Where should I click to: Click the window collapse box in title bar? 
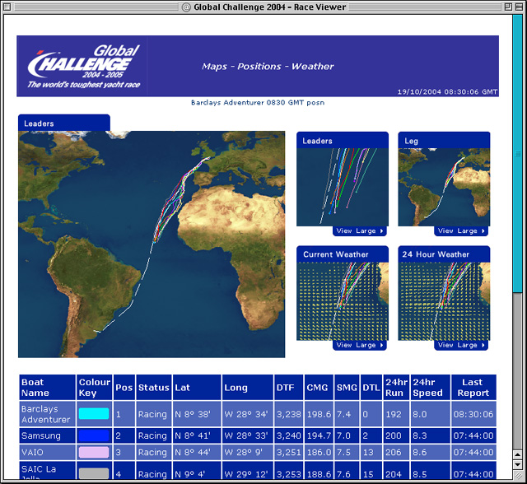(519, 7)
